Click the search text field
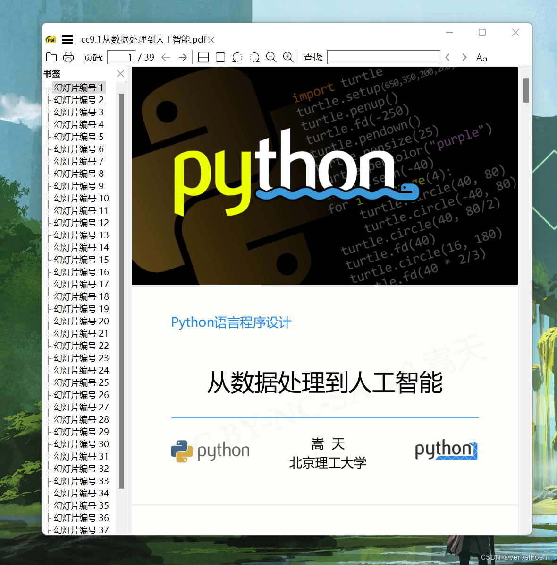 click(x=384, y=57)
